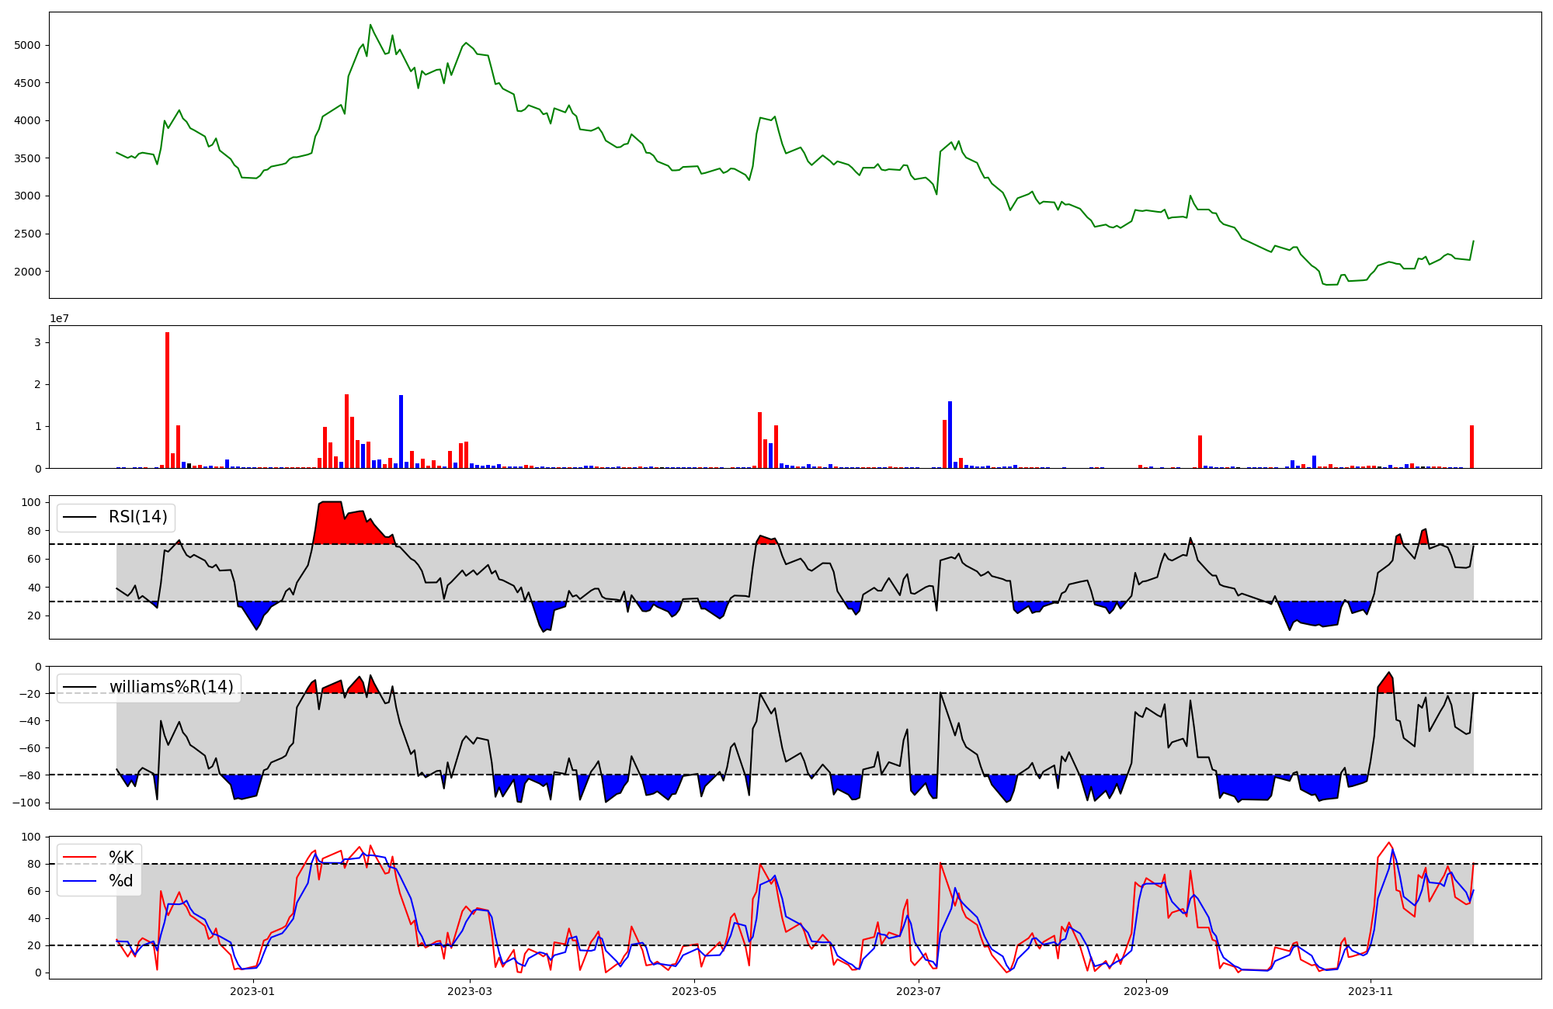Click the red %K legend line
The height and width of the screenshot is (1009, 1553).
pos(79,858)
